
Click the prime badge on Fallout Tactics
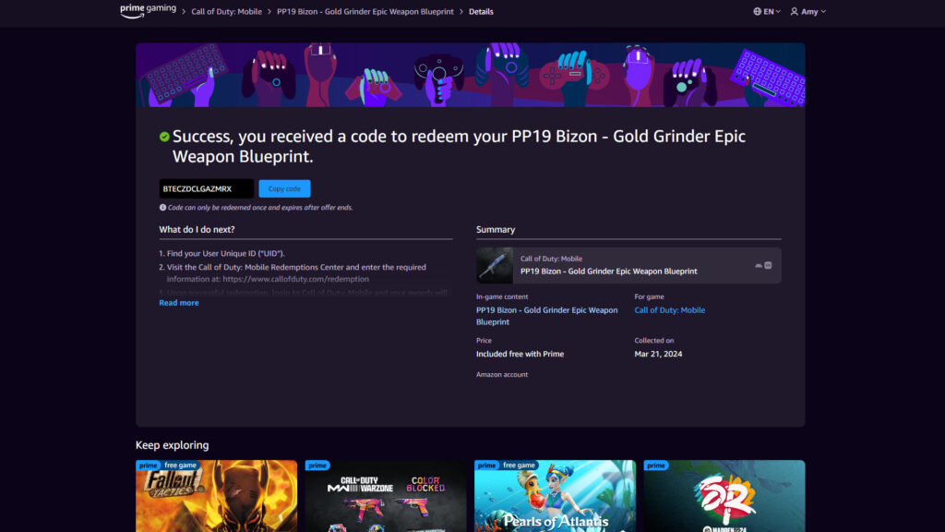click(148, 465)
